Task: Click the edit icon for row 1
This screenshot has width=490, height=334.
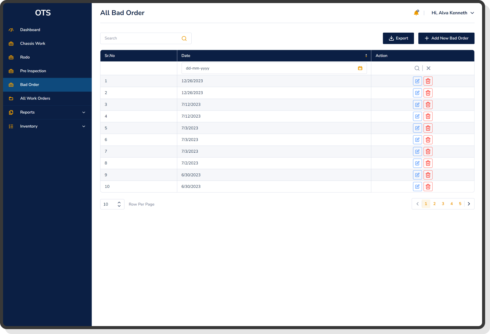Action: tap(417, 81)
